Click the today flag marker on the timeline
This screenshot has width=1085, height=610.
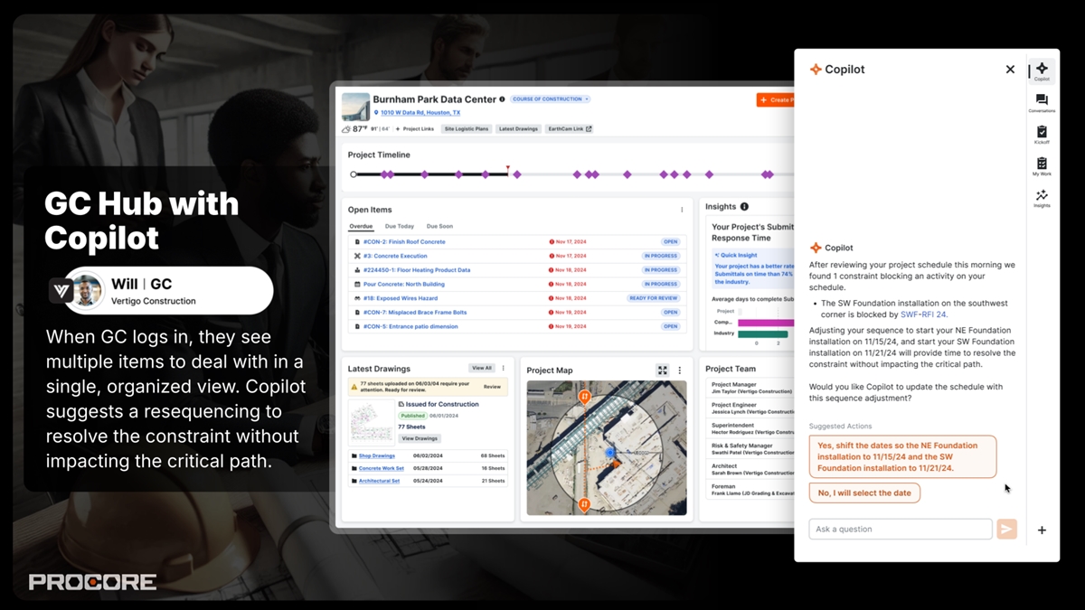click(x=507, y=168)
